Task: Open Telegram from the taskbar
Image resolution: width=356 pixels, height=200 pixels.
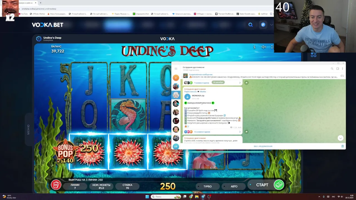Action: coord(203,197)
